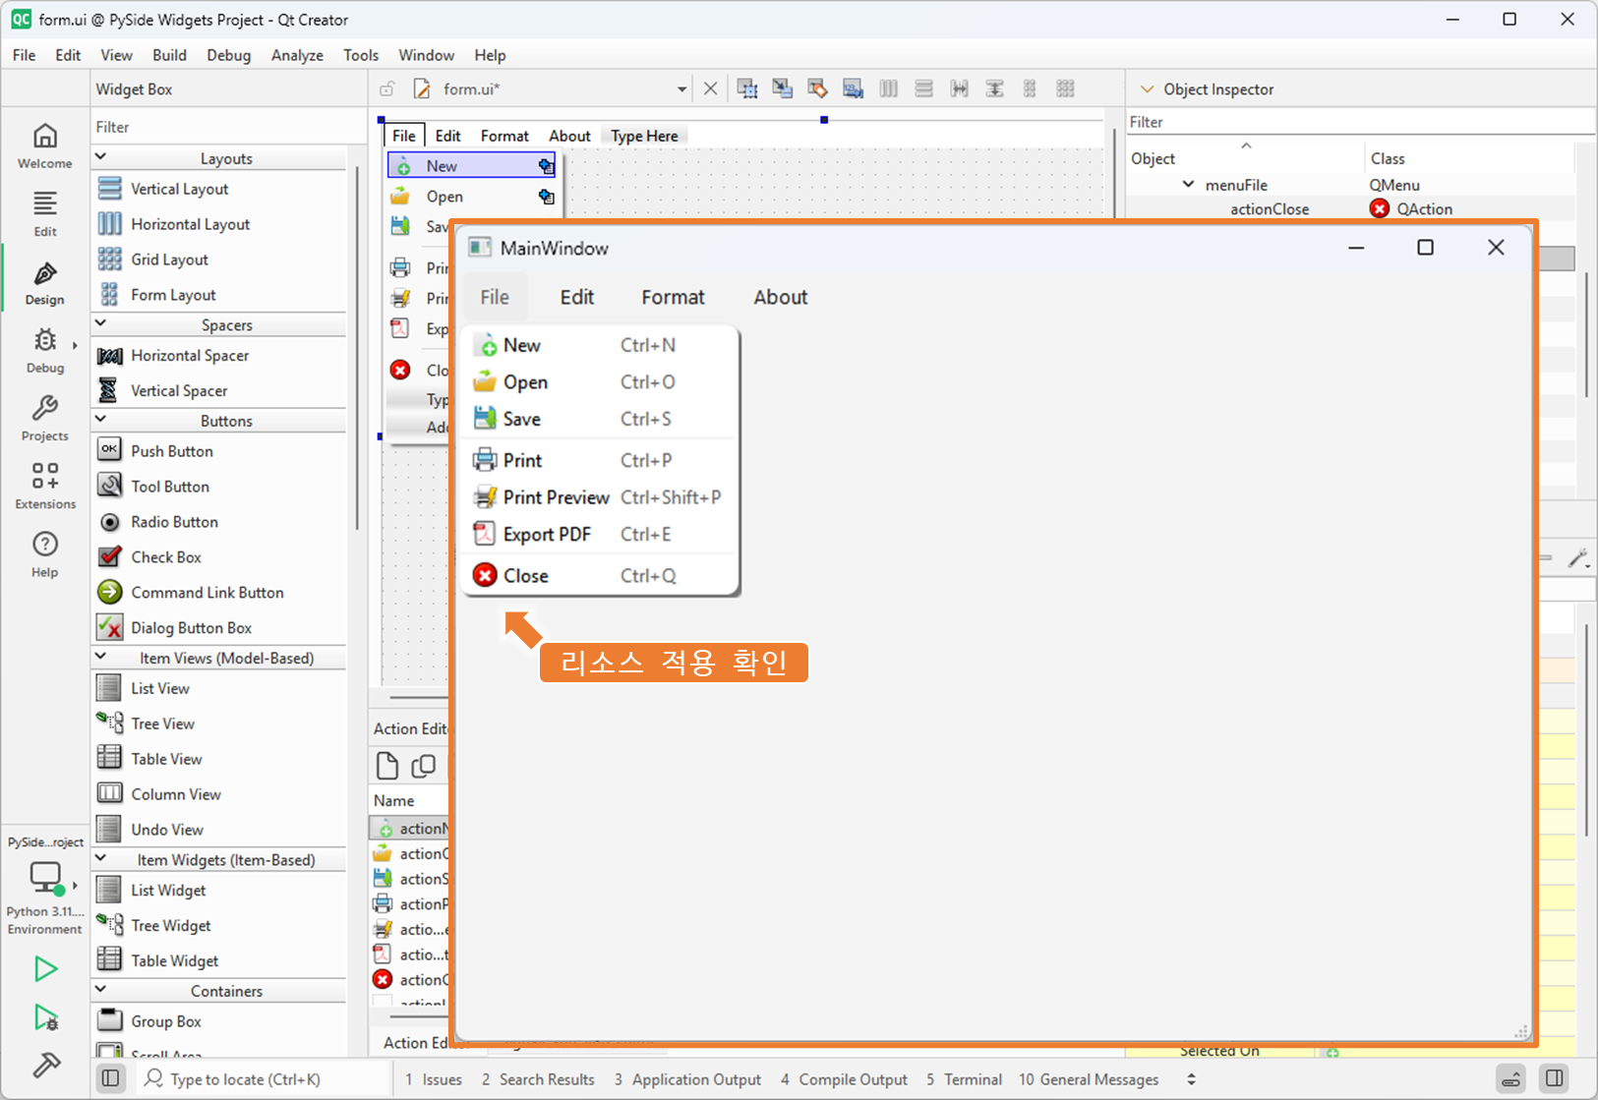1598x1100 pixels.
Task: Activate Edit Tab Order tool
Action: (854, 89)
